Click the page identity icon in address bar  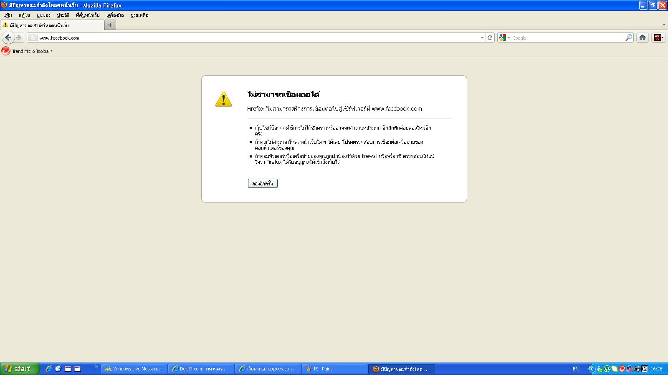[x=33, y=37]
